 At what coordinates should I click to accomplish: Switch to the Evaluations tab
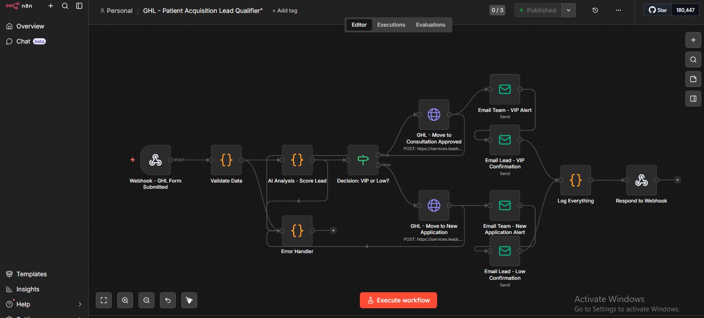431,25
